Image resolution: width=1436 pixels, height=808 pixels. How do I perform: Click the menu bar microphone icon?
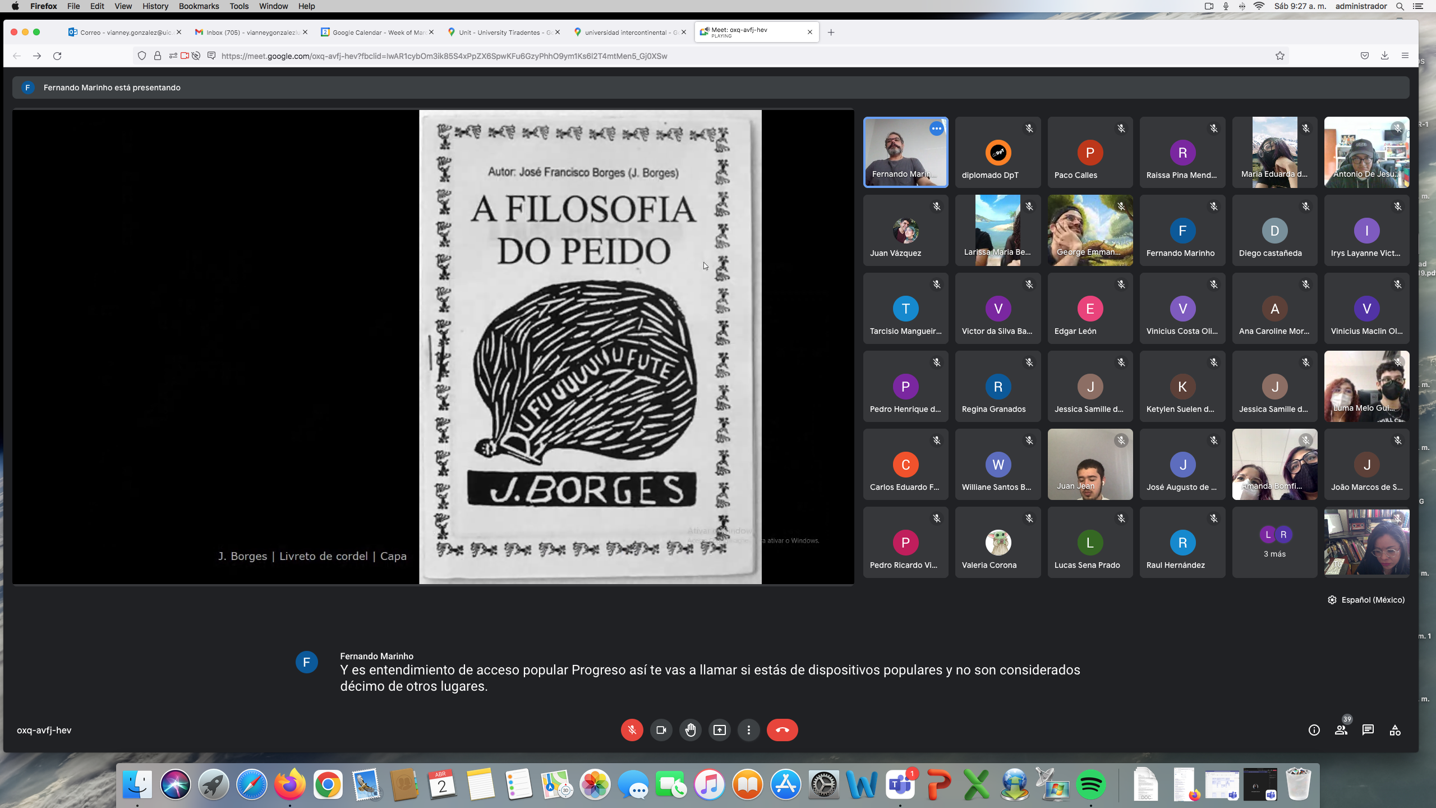click(x=1226, y=6)
